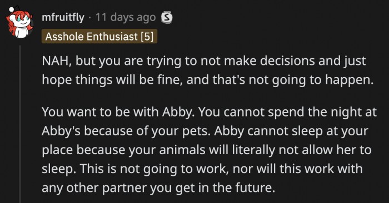Collapse the comment thread via vertical line
Viewport: 389px width, 203px height.
coord(20,124)
